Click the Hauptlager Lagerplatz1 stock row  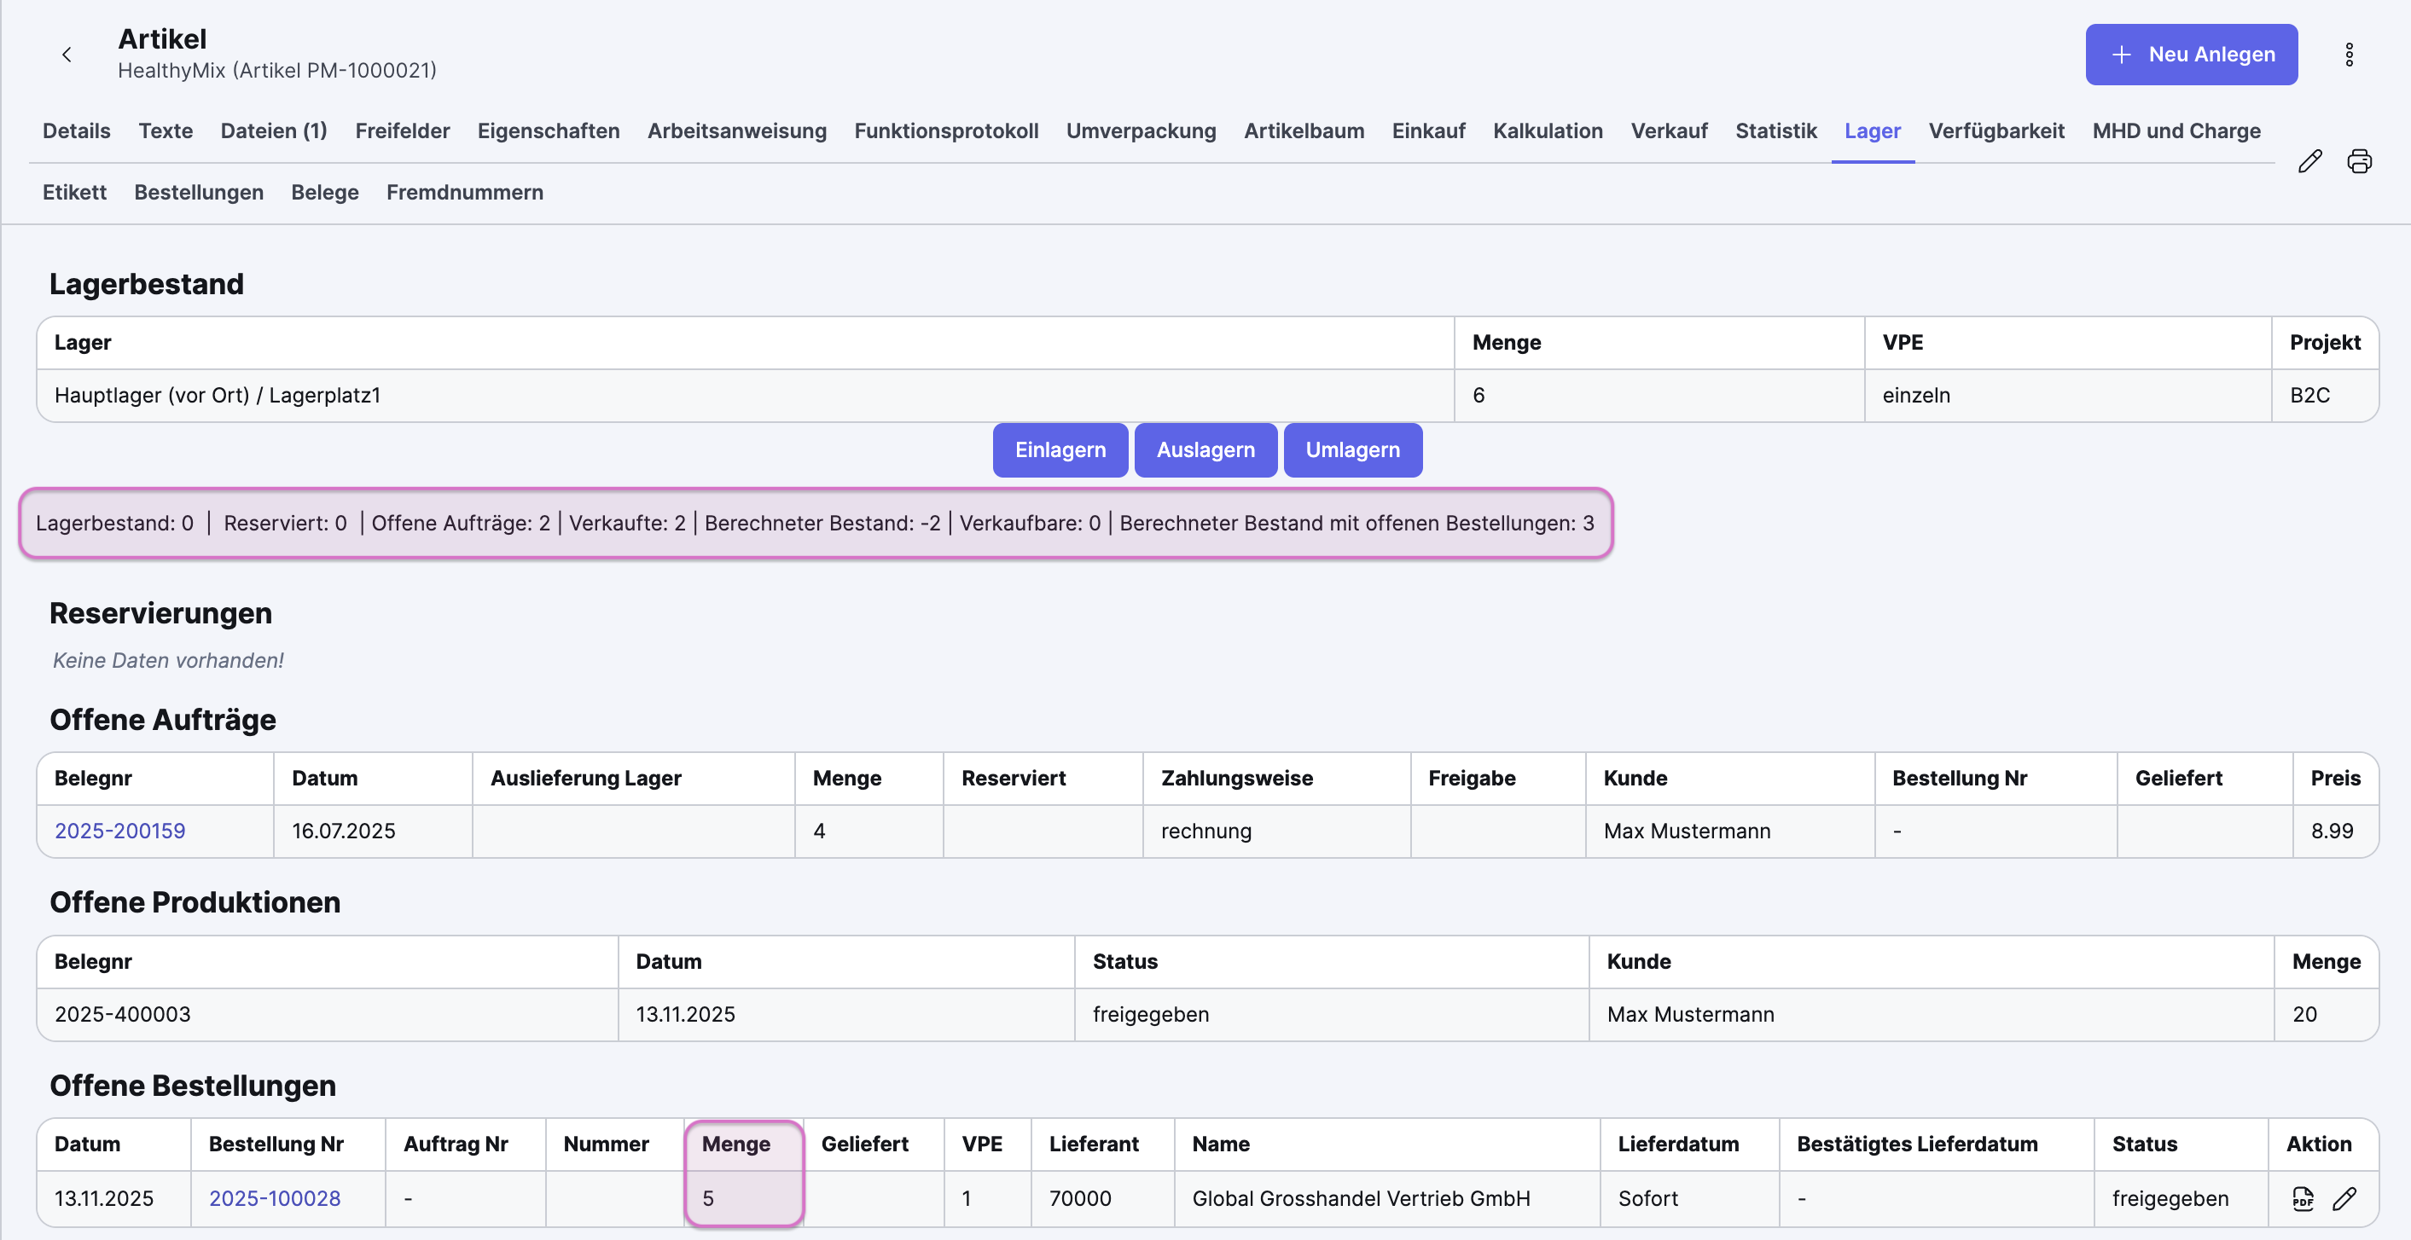[x=218, y=395]
